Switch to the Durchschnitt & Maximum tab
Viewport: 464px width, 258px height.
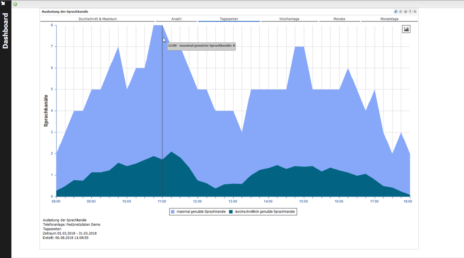coord(97,19)
